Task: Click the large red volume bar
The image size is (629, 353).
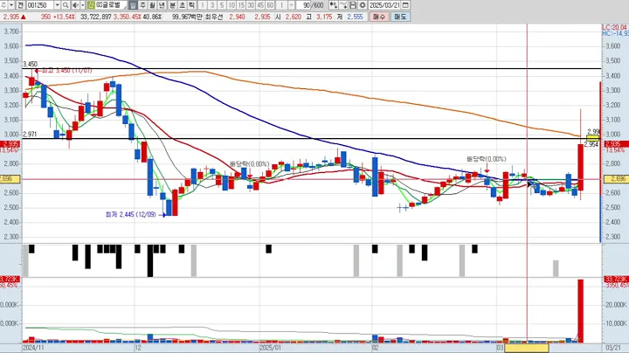Action: click(x=580, y=311)
